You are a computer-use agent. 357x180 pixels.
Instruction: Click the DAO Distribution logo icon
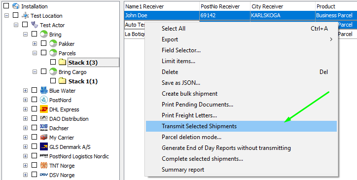(x=44, y=118)
